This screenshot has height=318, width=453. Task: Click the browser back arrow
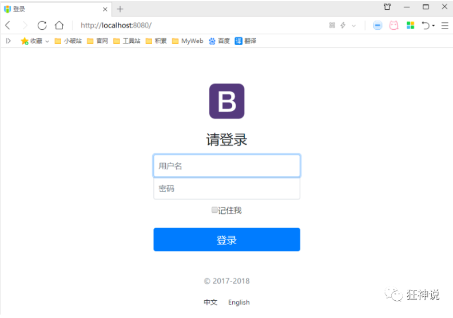[7, 25]
